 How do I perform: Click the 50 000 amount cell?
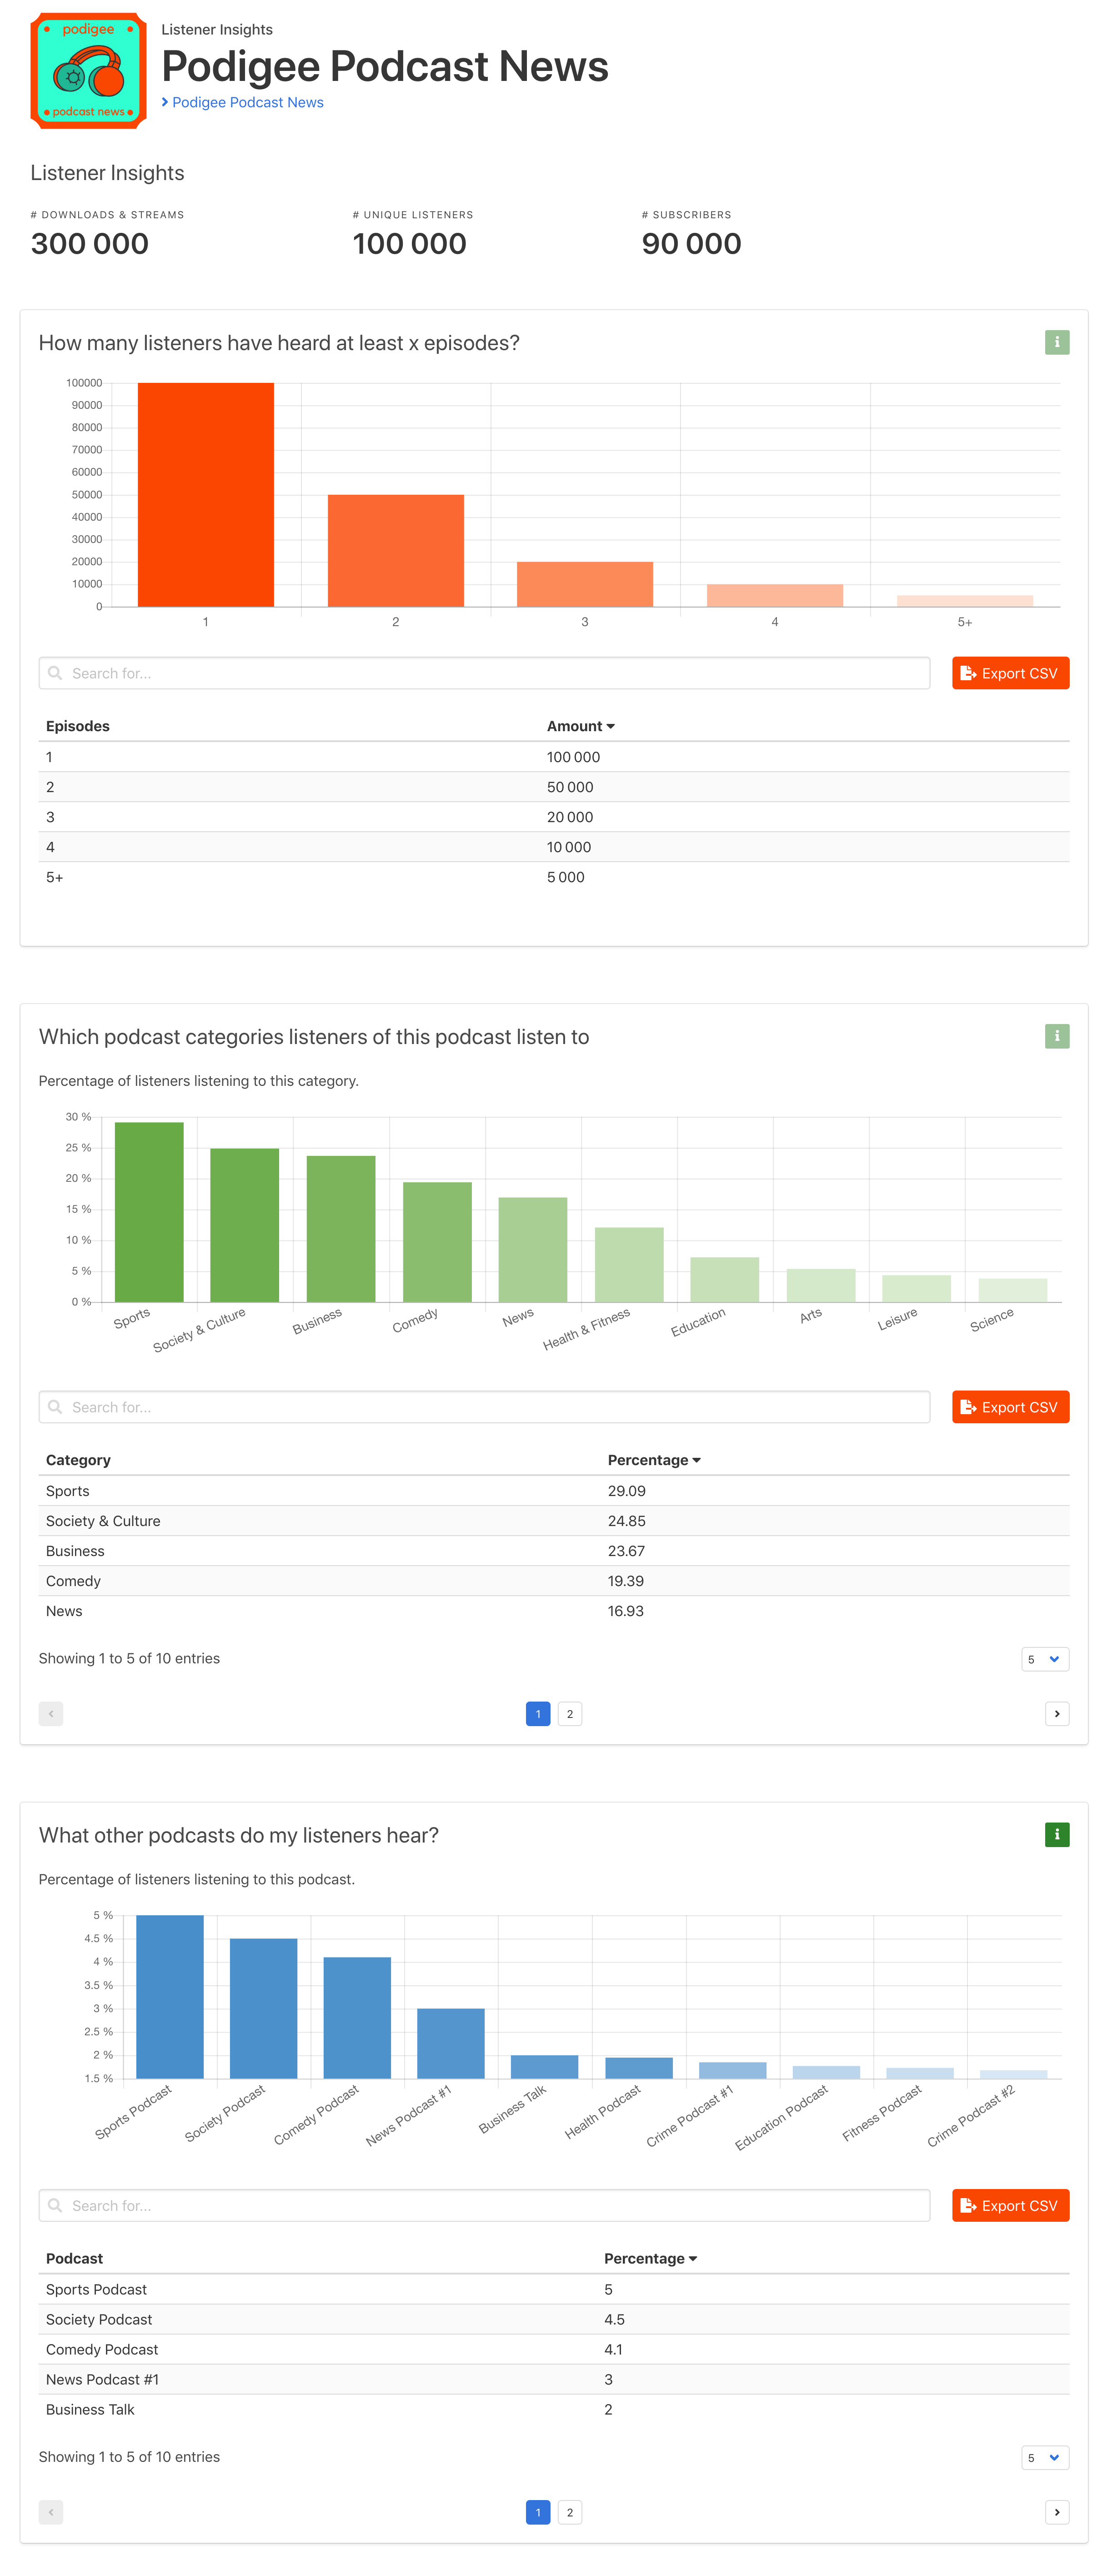click(x=570, y=787)
